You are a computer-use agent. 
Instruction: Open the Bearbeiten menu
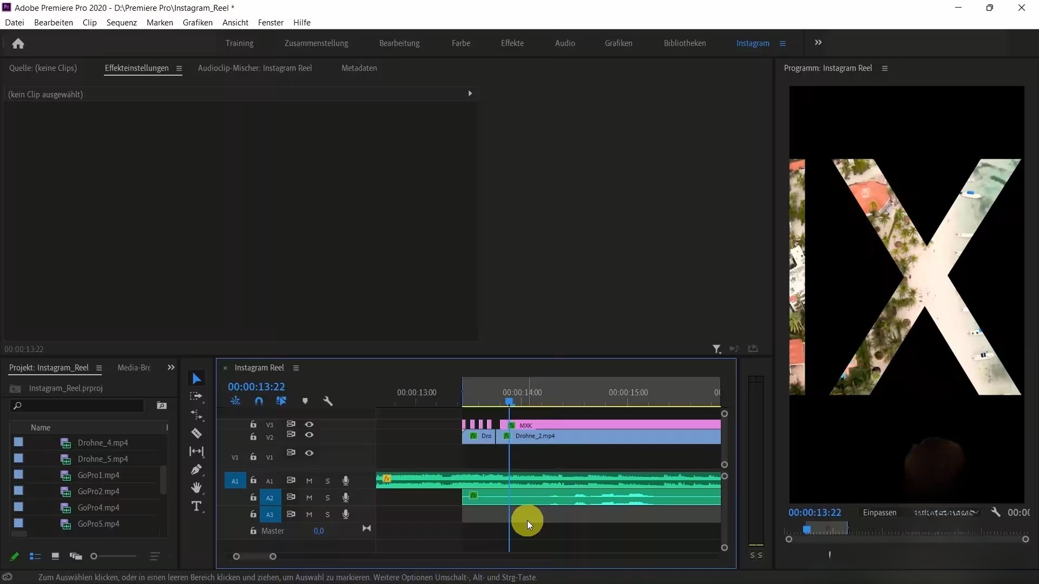pyautogui.click(x=53, y=22)
